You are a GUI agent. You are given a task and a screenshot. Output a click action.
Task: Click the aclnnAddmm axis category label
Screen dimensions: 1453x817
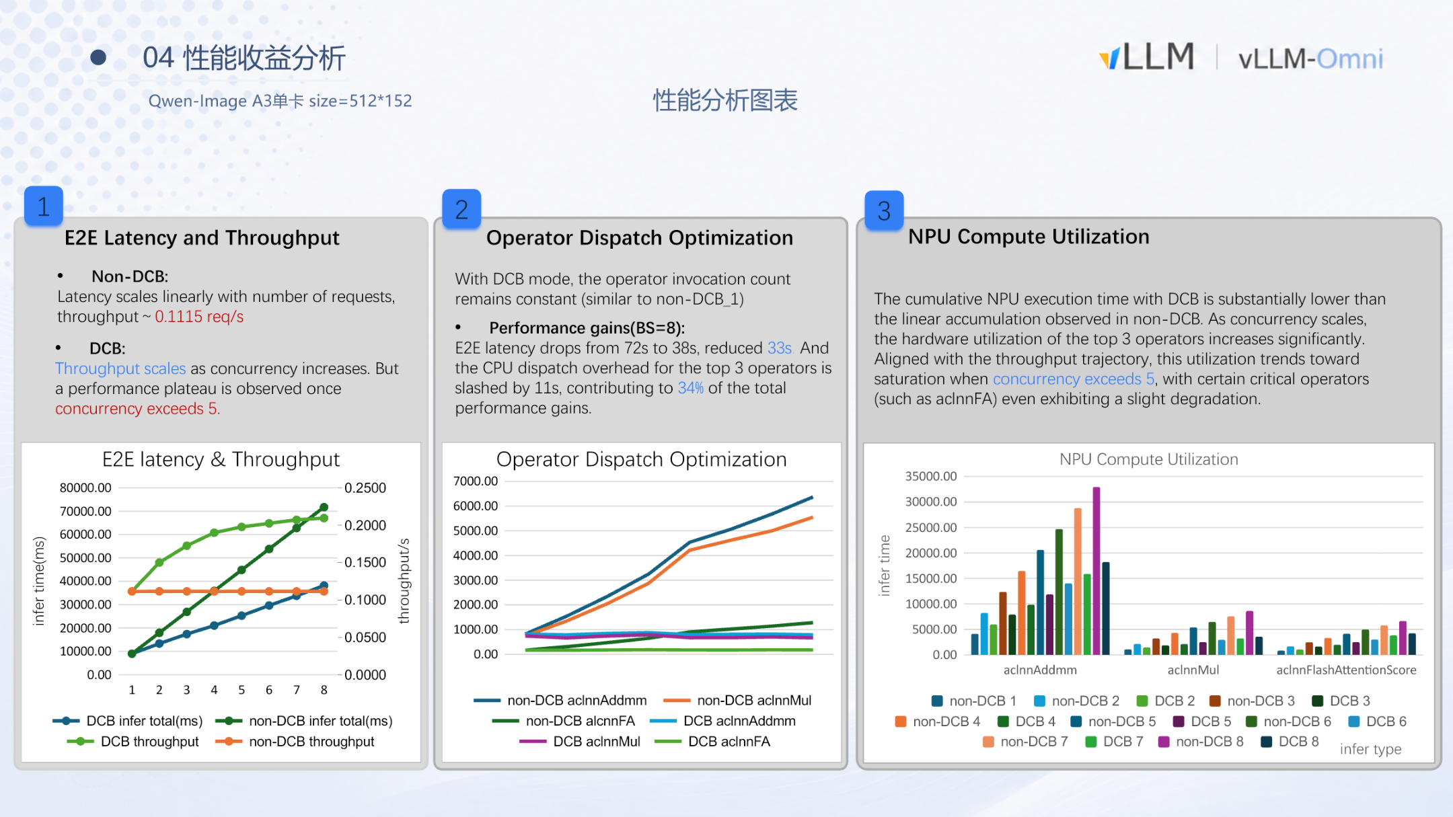tap(1040, 670)
